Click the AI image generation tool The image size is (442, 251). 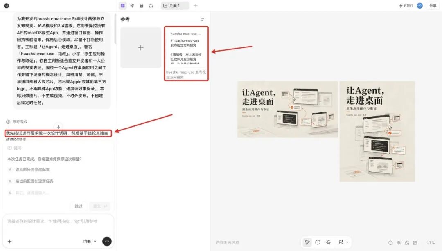click(x=341, y=242)
